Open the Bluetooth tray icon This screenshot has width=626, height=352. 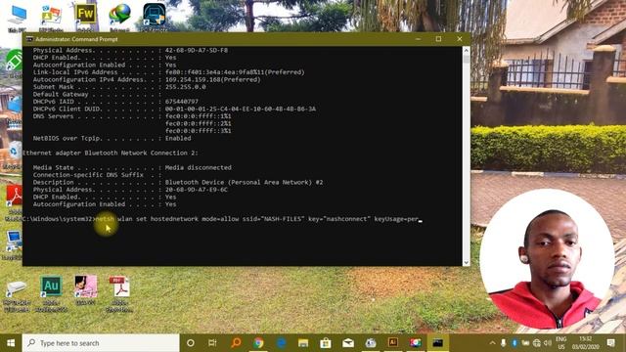(514, 343)
